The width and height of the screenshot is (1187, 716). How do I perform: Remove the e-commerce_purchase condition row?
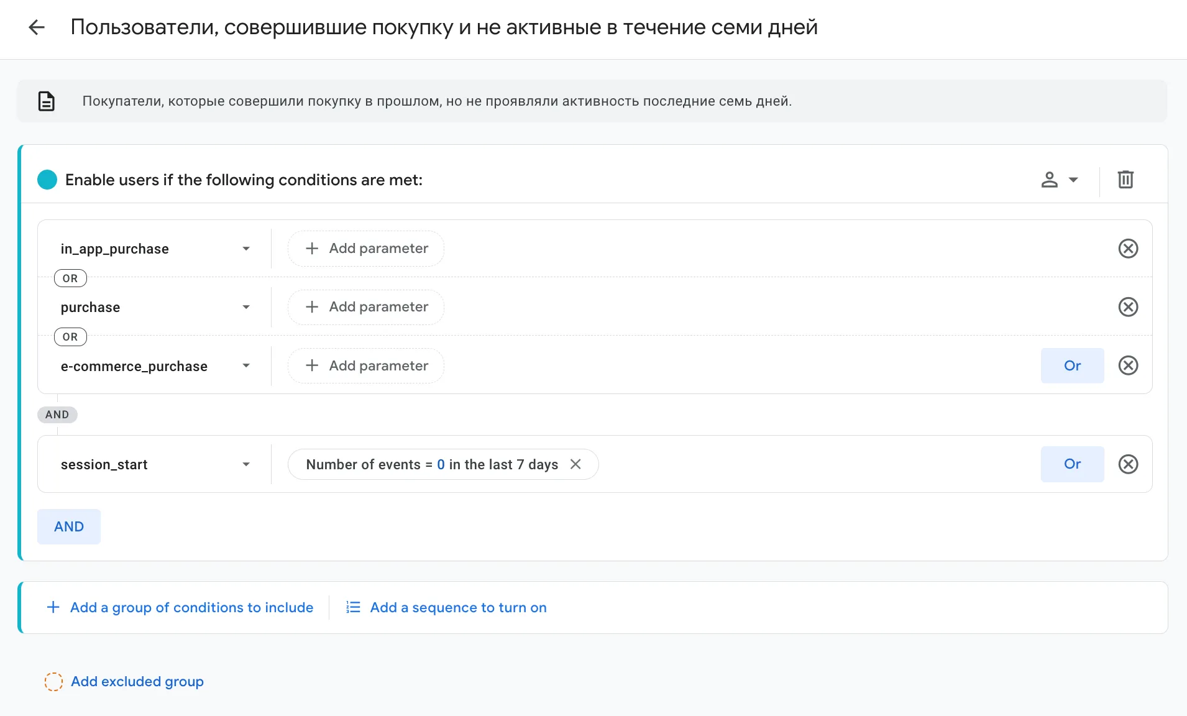(1128, 365)
